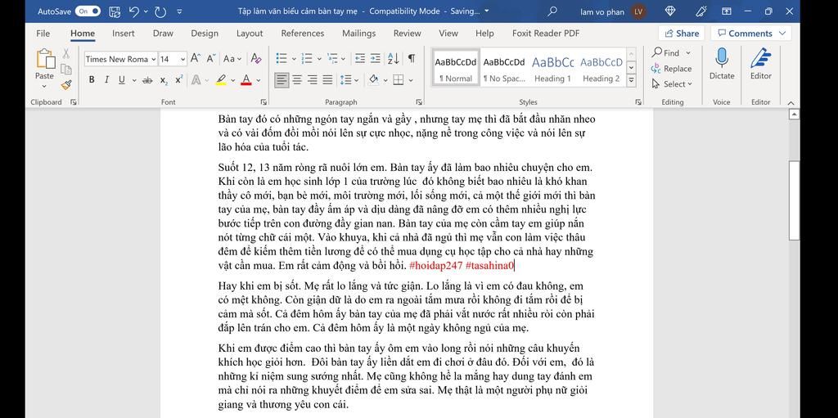Apply red font color
The height and width of the screenshot is (418, 838).
coord(246,80)
